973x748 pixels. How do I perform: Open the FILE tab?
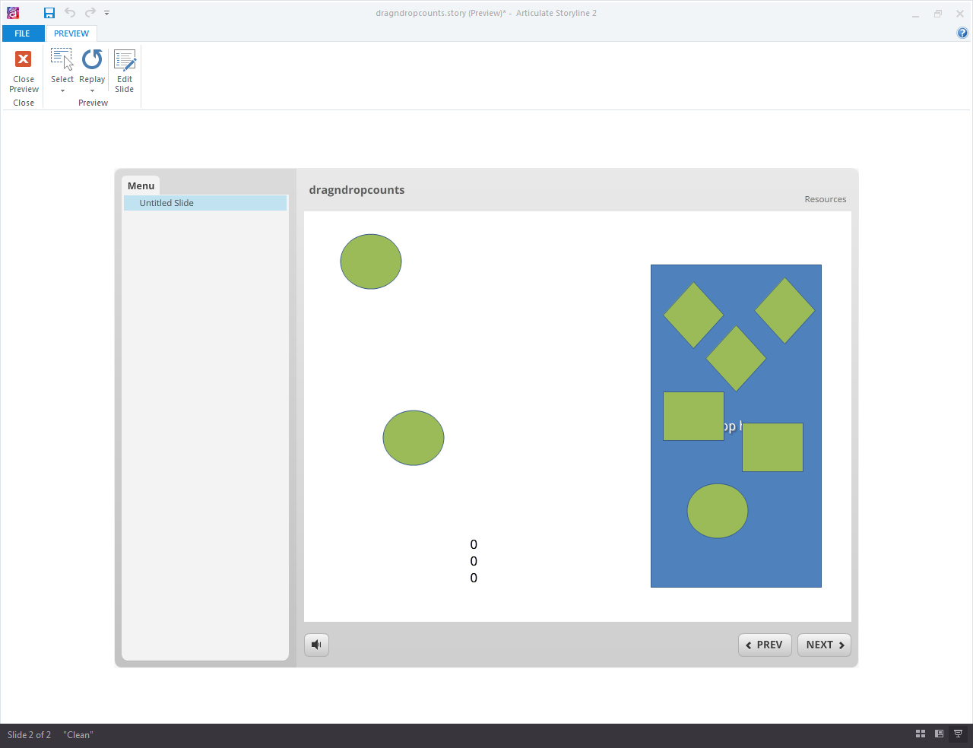(x=23, y=33)
